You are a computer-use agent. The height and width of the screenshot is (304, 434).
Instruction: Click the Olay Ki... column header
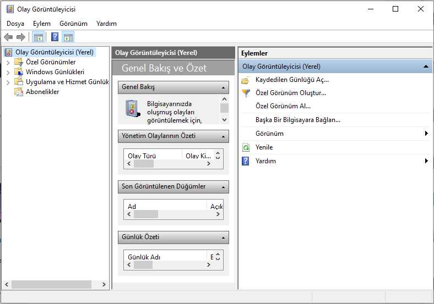tap(198, 156)
